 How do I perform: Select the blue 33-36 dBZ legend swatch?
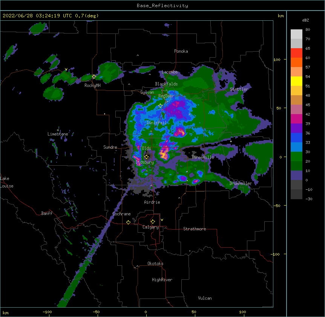tap(296, 137)
